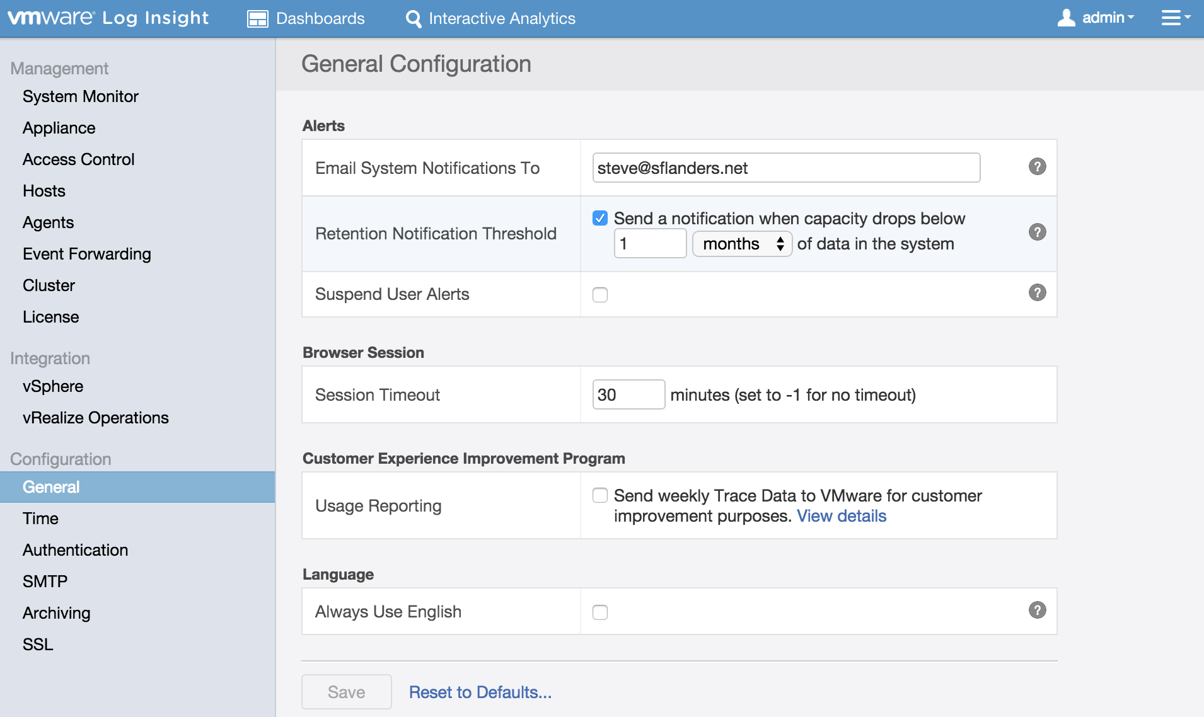Open the View details link
The width and height of the screenshot is (1204, 717).
[841, 516]
